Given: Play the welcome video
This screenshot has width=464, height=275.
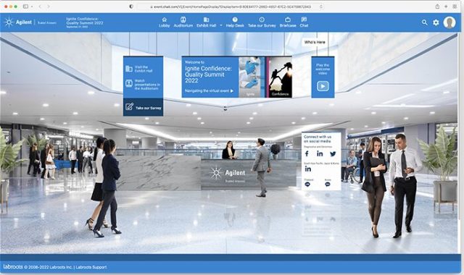Looking at the screenshot, I should tap(323, 86).
